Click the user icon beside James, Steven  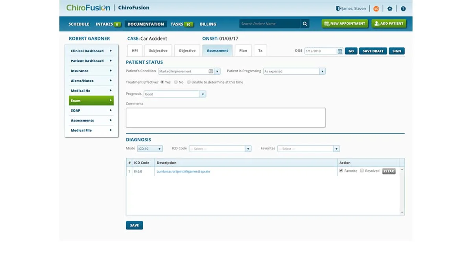click(338, 9)
